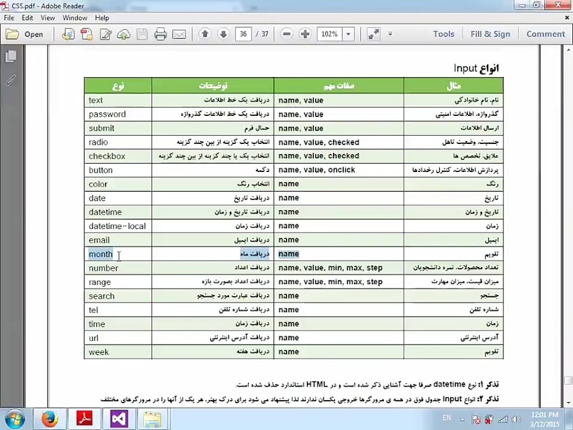Click the vertical scrollbar up arrow

(569, 49)
